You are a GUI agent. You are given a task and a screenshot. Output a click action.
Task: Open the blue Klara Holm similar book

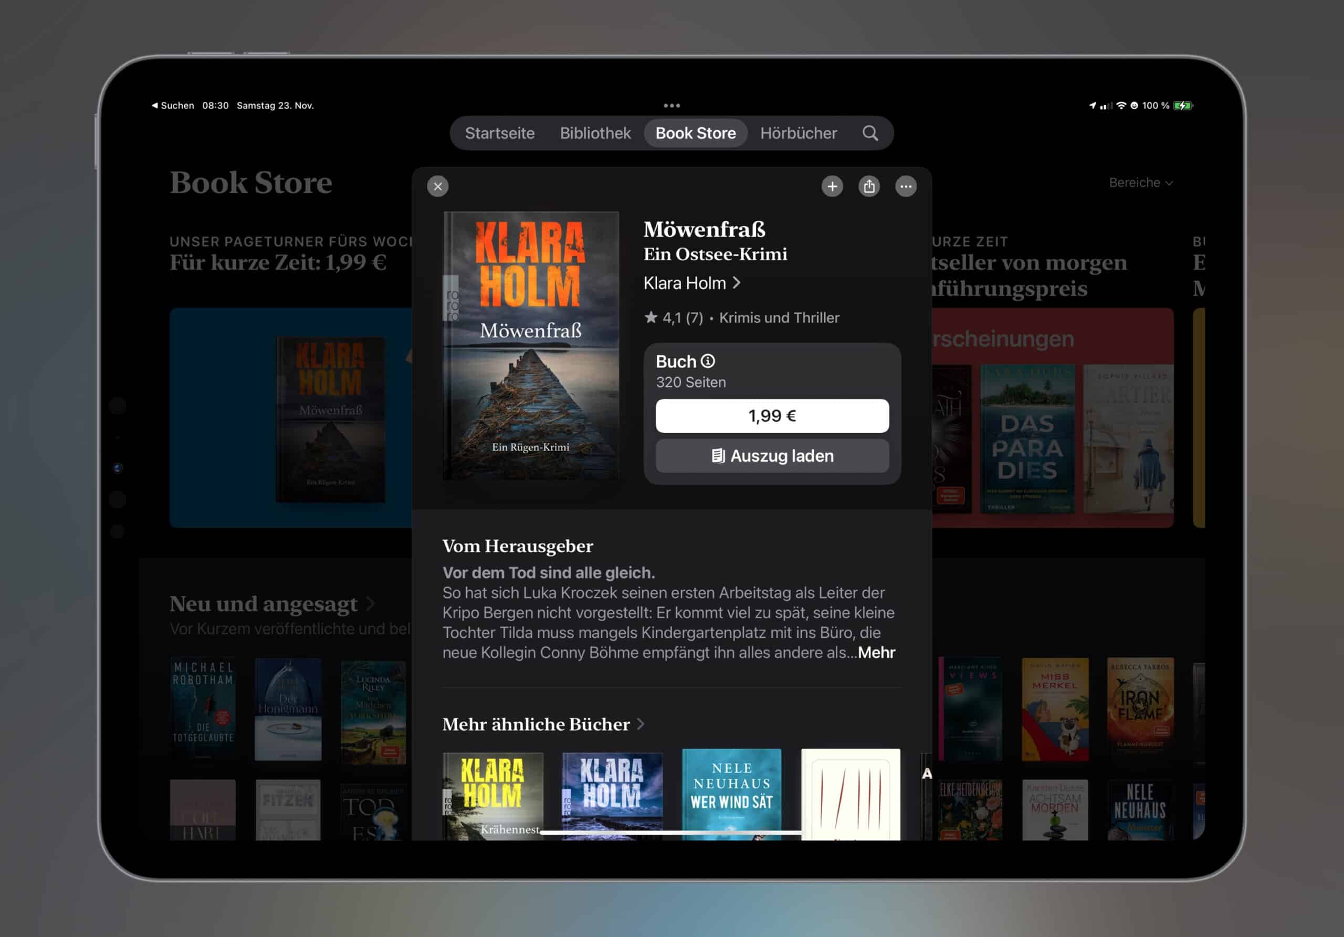(612, 795)
